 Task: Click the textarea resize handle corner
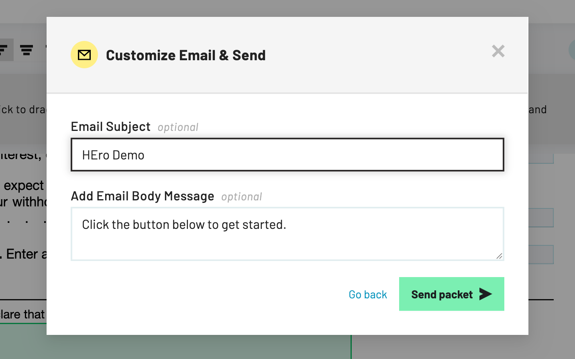499,256
